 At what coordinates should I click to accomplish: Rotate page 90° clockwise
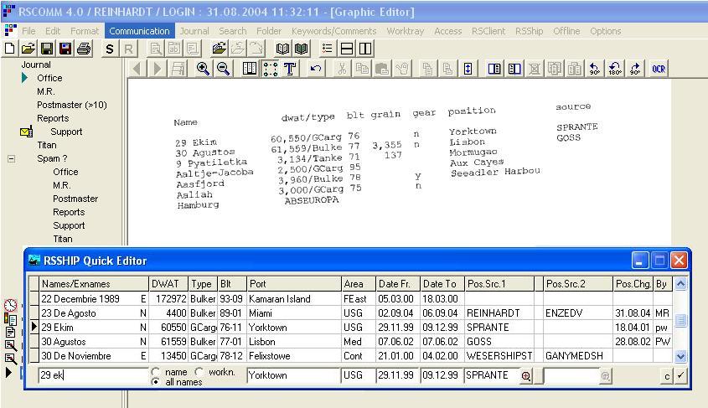tap(635, 69)
